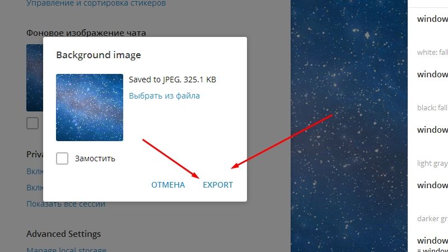The width and height of the screenshot is (448, 252).
Task: Click the "Saved to JPEG, 325.1 KB" text
Action: [x=172, y=80]
